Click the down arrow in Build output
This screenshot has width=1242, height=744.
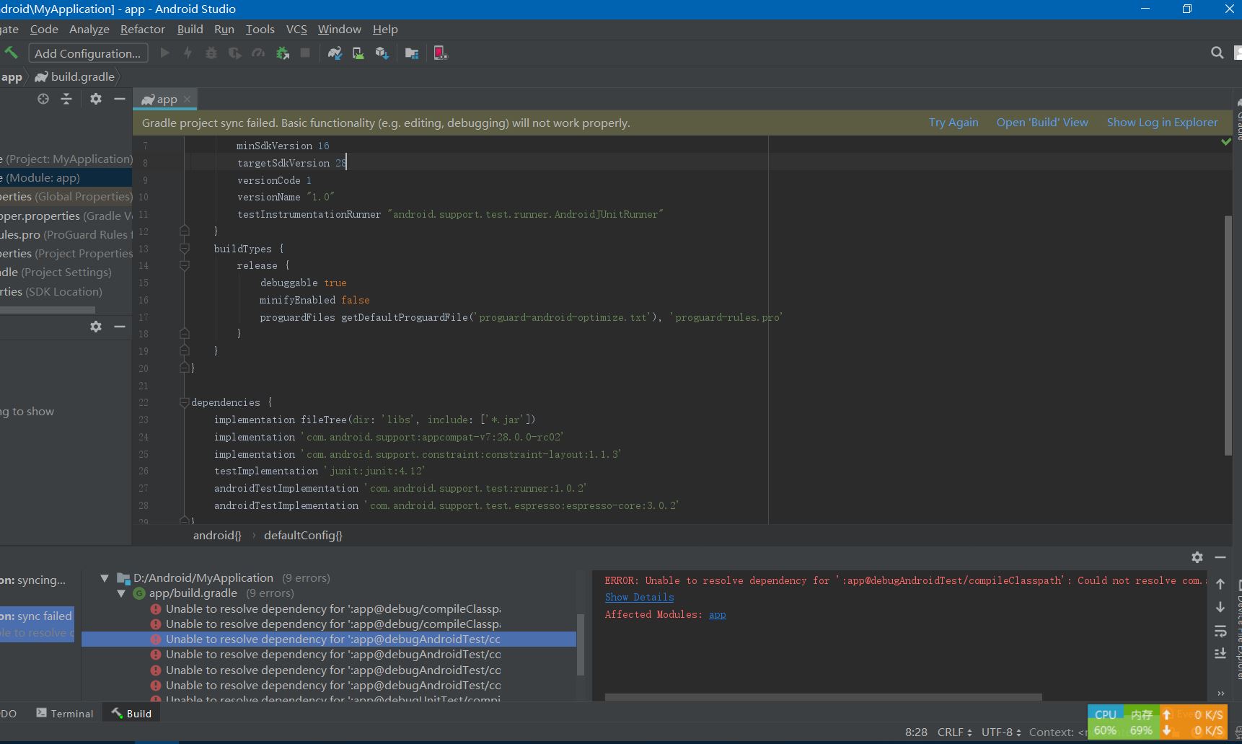point(1220,607)
